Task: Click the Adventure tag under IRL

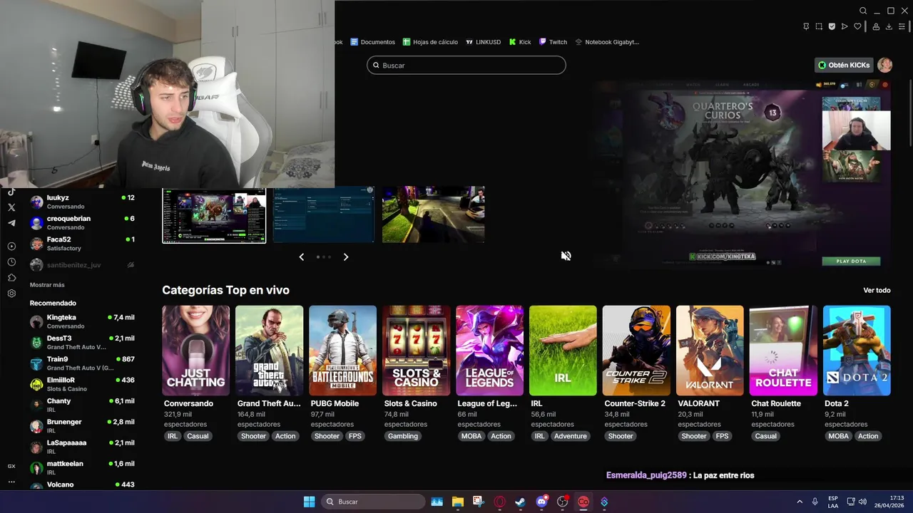Action: [x=571, y=436]
